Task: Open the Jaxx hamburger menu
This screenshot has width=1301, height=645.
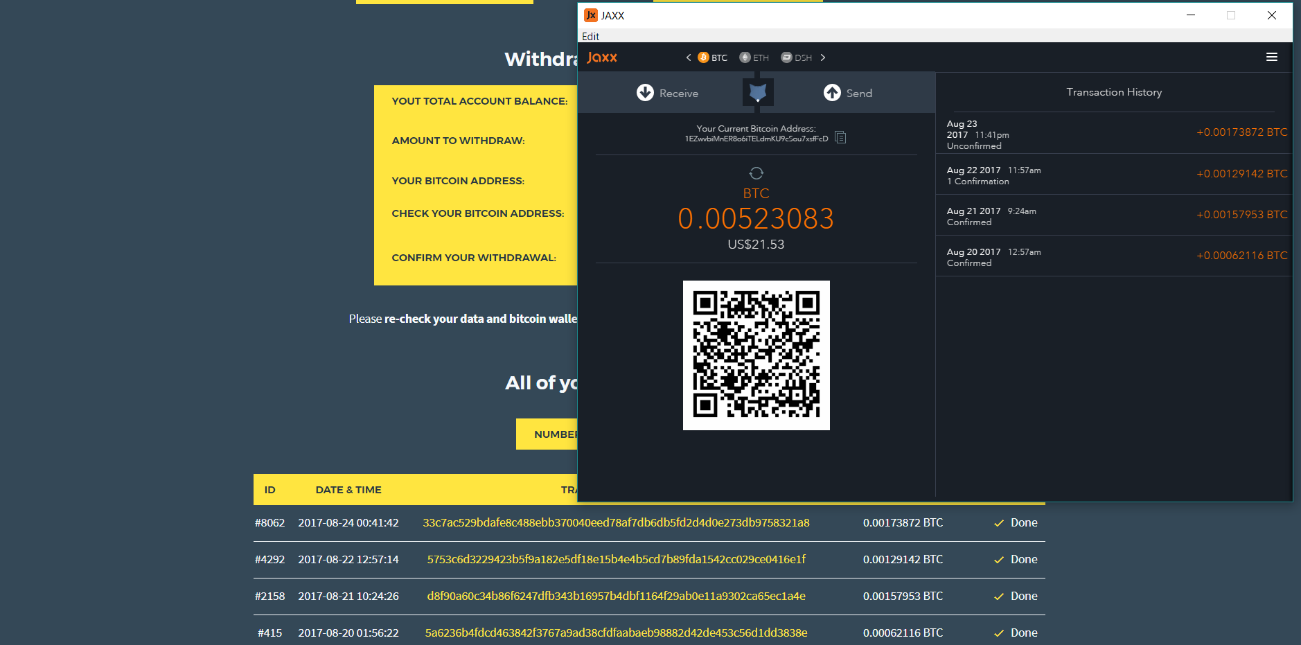Action: click(1272, 57)
